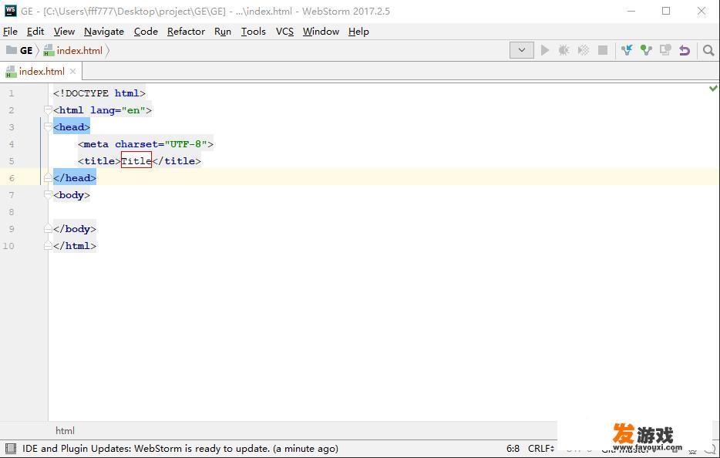Click the Compare with the Same Repository Version icon
The width and height of the screenshot is (720, 458).
click(x=665, y=50)
